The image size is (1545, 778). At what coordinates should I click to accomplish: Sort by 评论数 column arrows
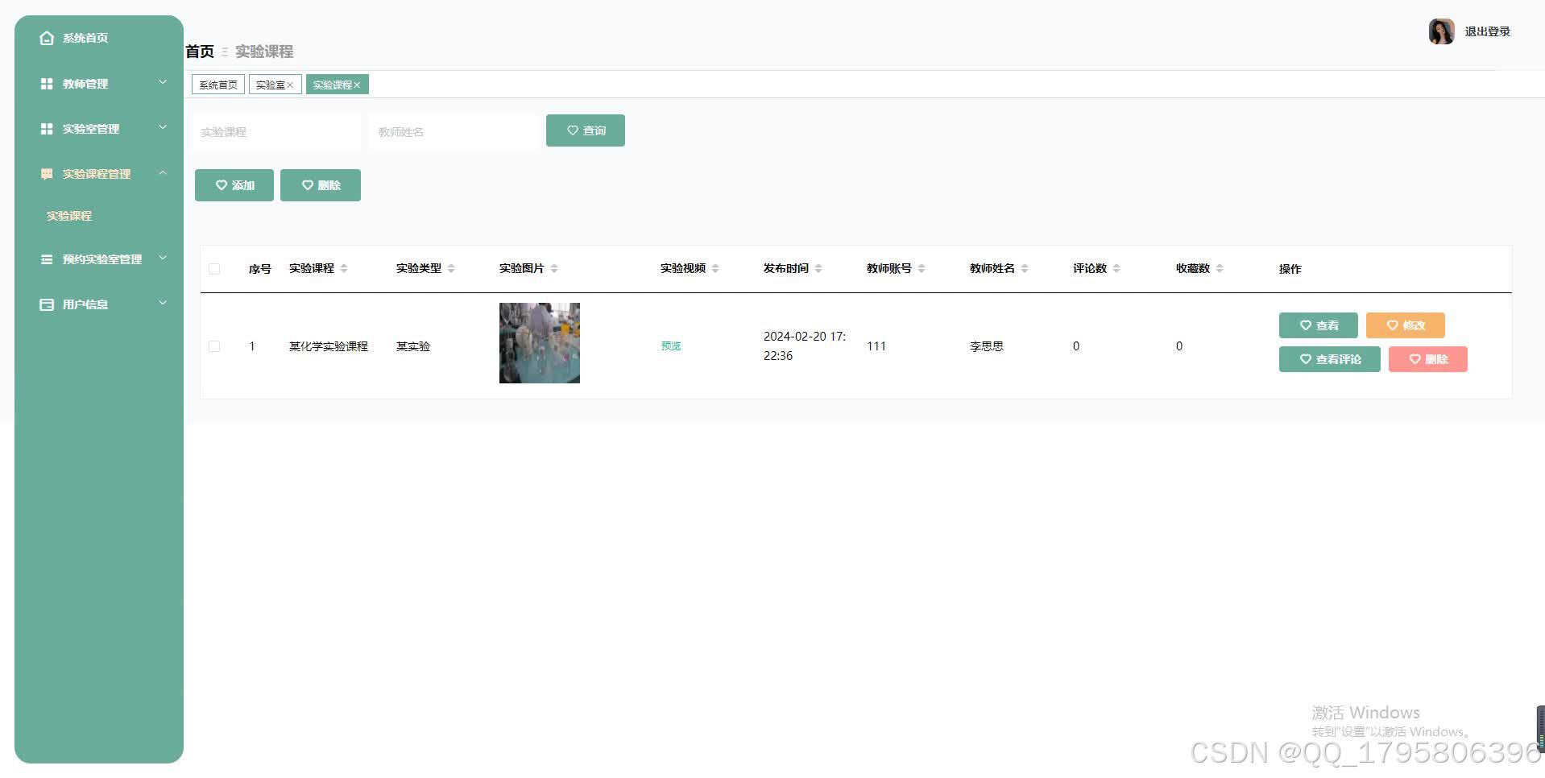(1116, 268)
